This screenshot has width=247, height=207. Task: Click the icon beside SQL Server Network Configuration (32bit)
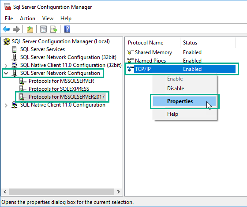14,57
